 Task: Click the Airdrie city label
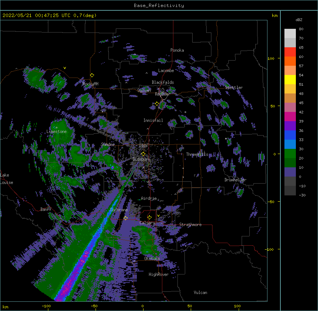(x=149, y=198)
